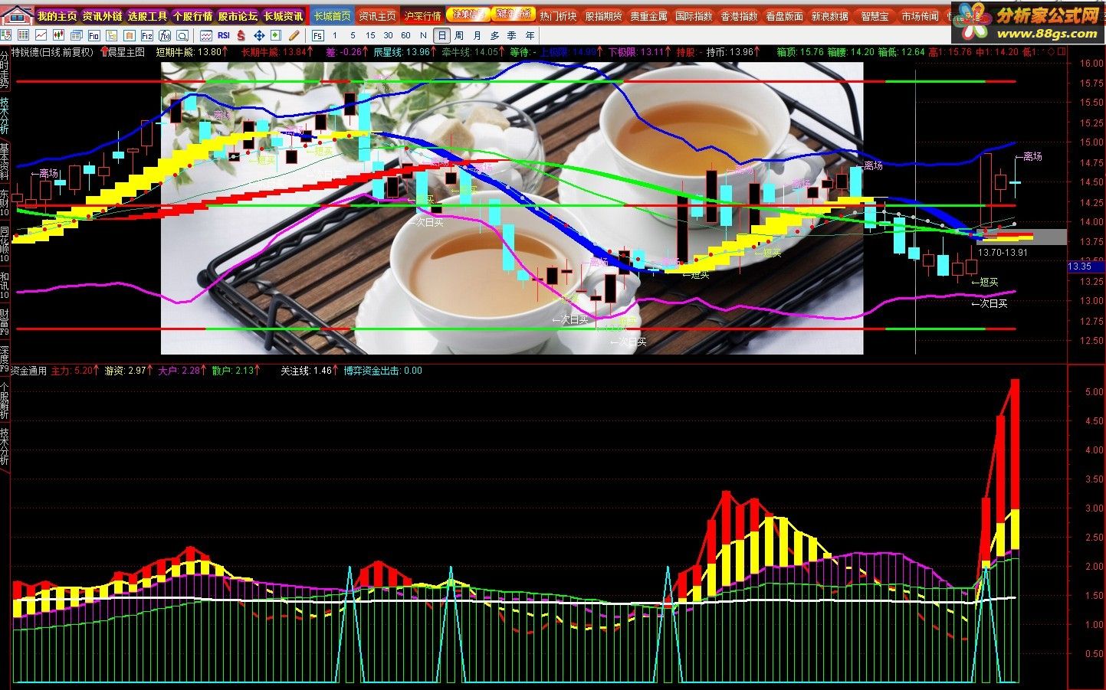Viewport: 1106px width, 690px height.
Task: Open the orange document toolbar icon
Action: 130,35
